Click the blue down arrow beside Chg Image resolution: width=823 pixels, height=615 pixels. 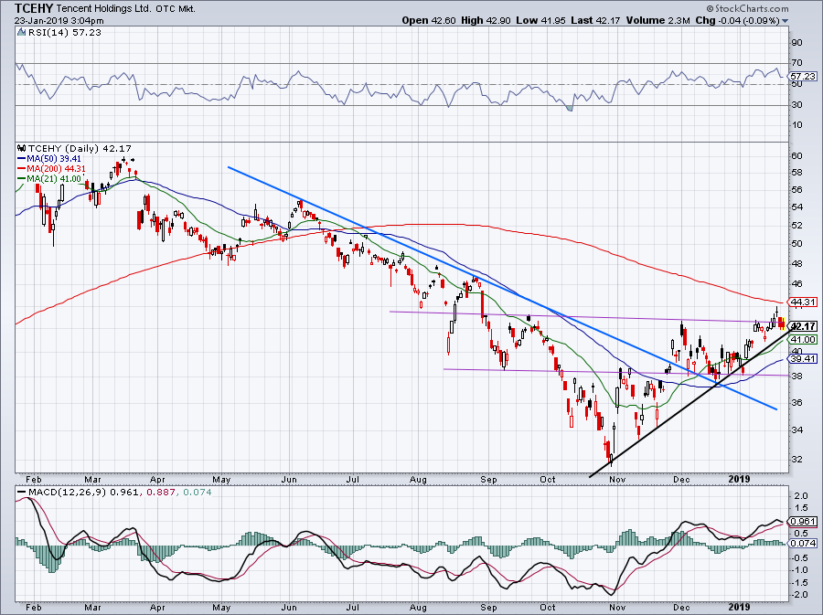[785, 21]
